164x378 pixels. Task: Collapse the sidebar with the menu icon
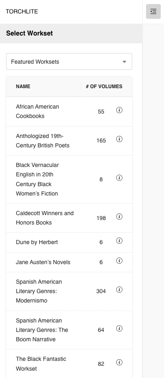pos(153,11)
